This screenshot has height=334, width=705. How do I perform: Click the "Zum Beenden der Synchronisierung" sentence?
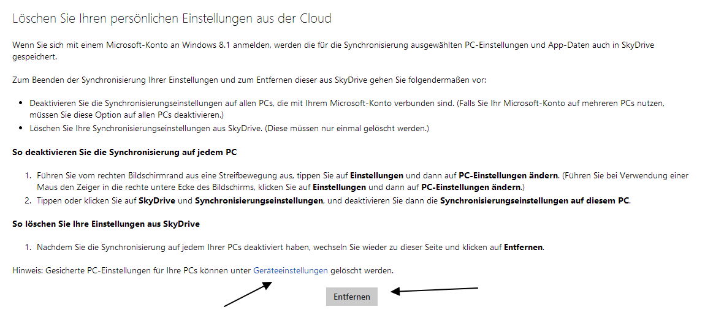(249, 80)
